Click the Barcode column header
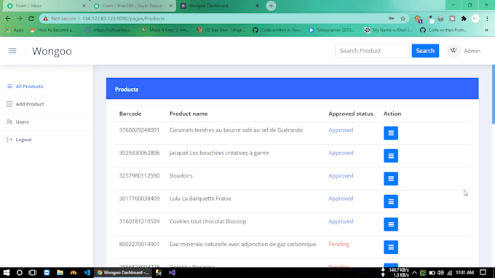 tap(130, 114)
